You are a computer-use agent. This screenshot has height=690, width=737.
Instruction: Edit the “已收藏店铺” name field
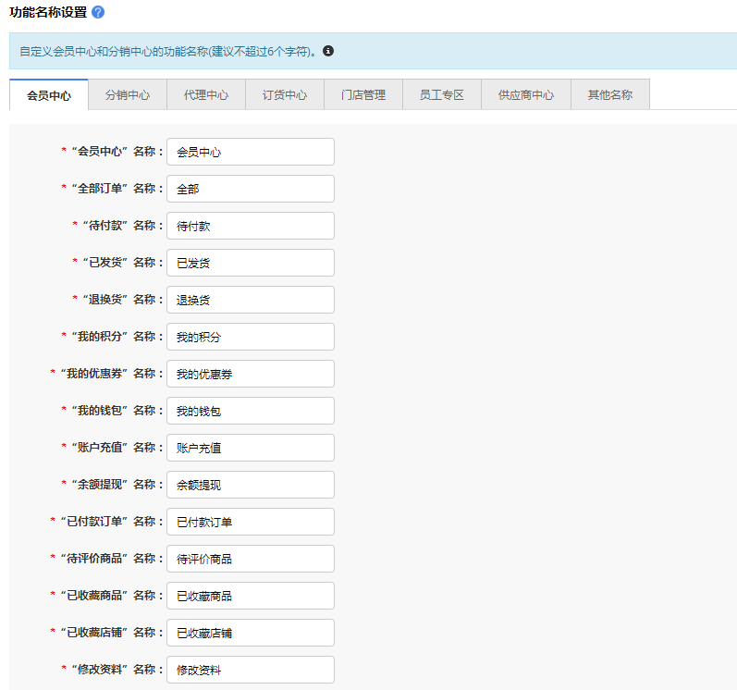250,633
